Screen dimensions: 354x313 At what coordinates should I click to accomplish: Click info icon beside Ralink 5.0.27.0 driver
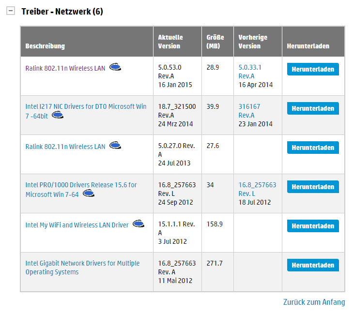pos(115,146)
